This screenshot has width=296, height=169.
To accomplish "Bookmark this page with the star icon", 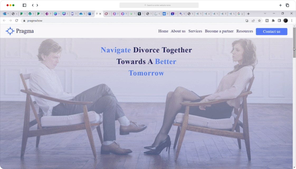I will 259,20.
